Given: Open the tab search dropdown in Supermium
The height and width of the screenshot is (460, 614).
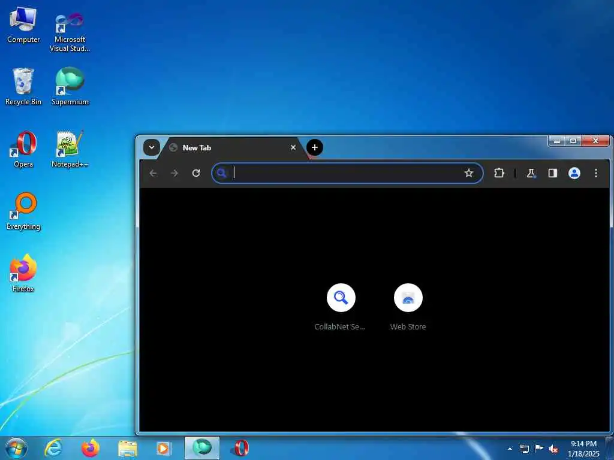Looking at the screenshot, I should click(x=152, y=147).
